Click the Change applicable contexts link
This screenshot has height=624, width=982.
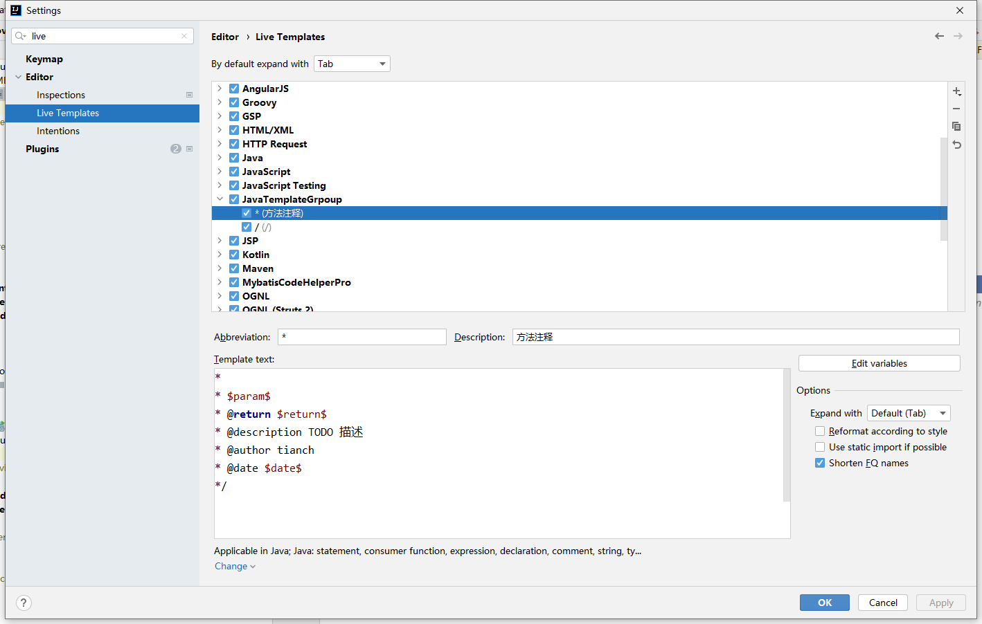pos(235,566)
